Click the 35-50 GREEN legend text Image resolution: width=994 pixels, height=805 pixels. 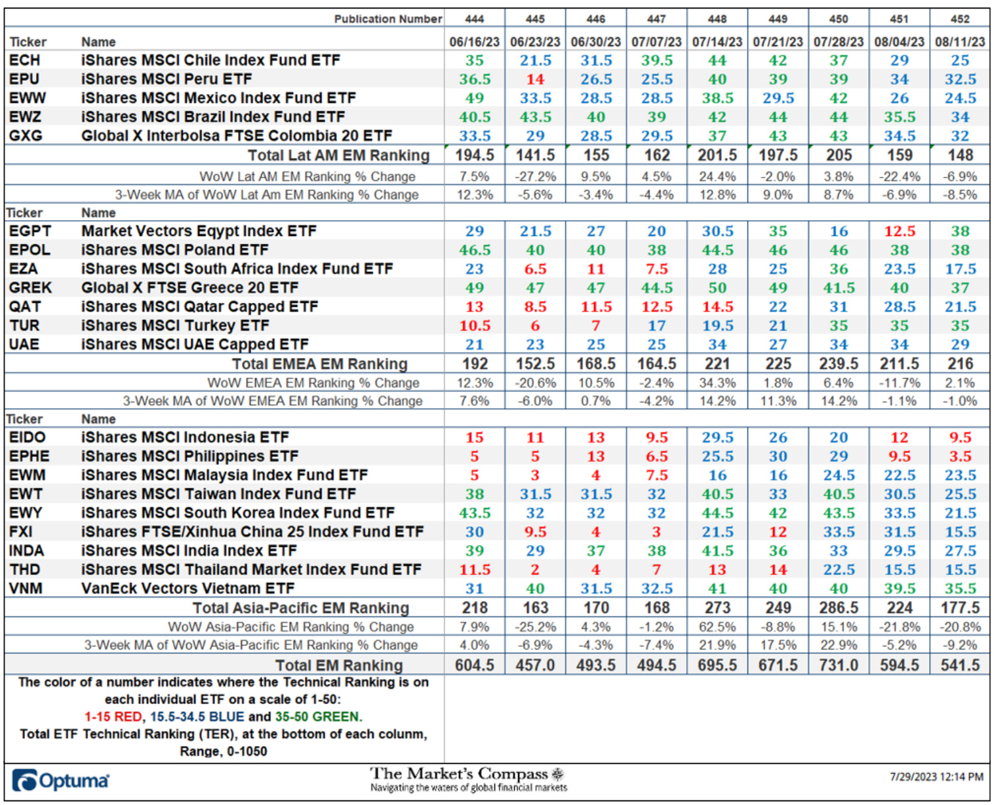coord(319,718)
